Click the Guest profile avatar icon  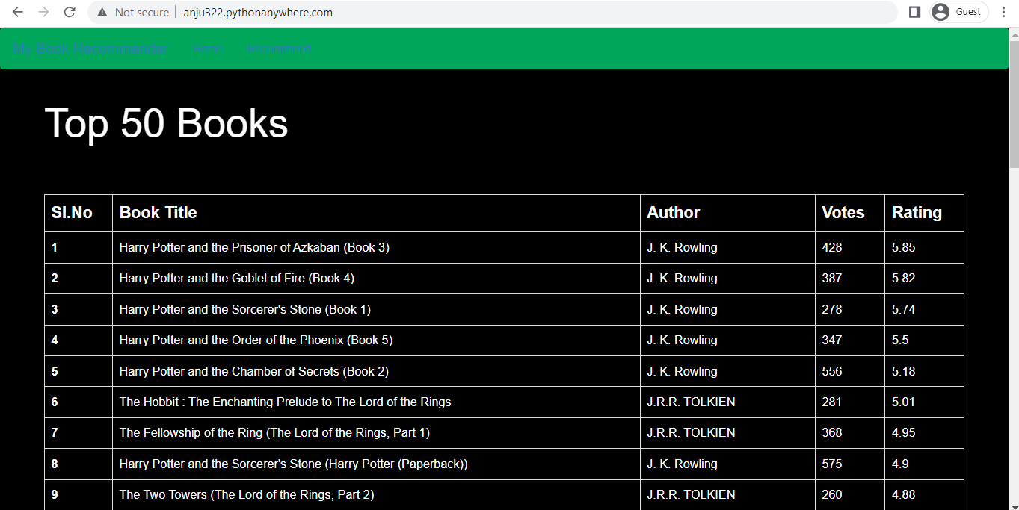940,12
